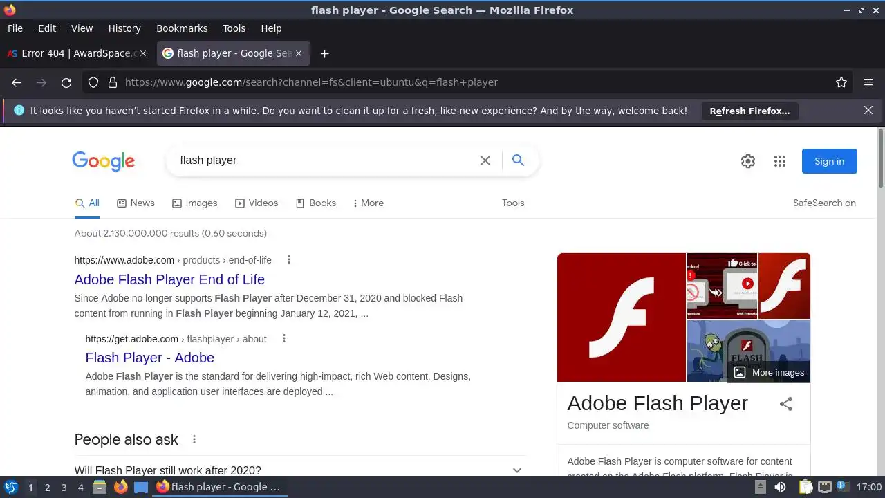This screenshot has width=885, height=498.
Task: Share the Adobe Flash Player knowledge panel
Action: point(786,404)
